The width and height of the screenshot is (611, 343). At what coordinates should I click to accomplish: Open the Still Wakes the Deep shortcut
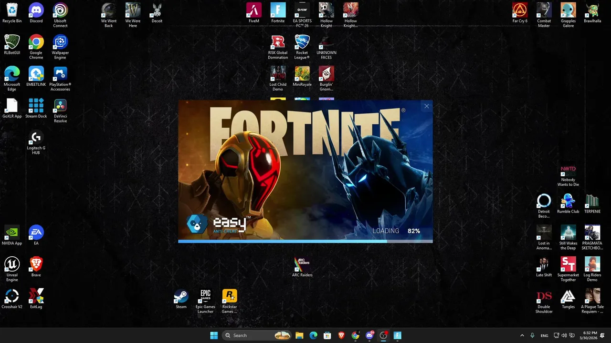pos(568,238)
